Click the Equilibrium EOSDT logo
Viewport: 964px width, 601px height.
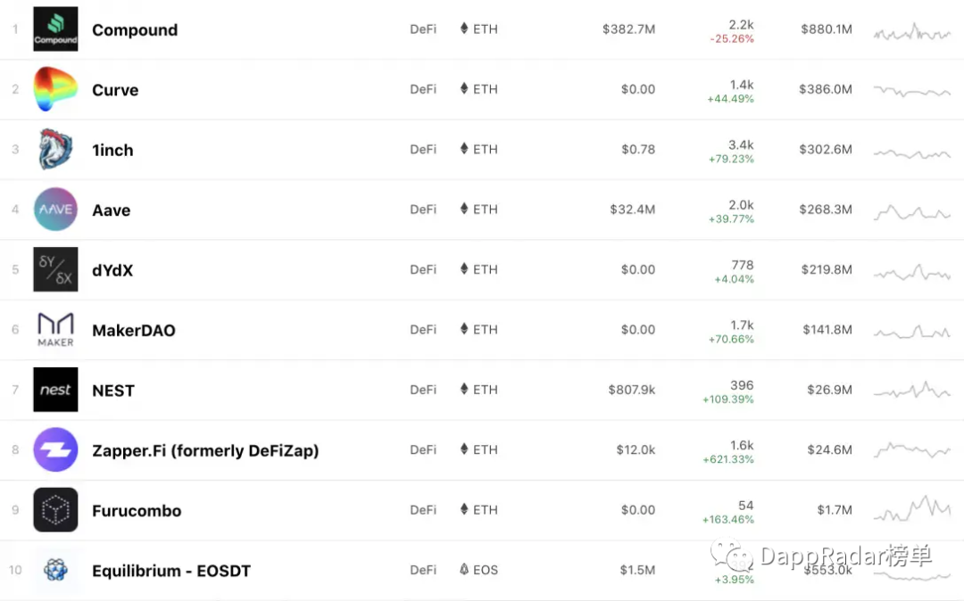(x=55, y=570)
